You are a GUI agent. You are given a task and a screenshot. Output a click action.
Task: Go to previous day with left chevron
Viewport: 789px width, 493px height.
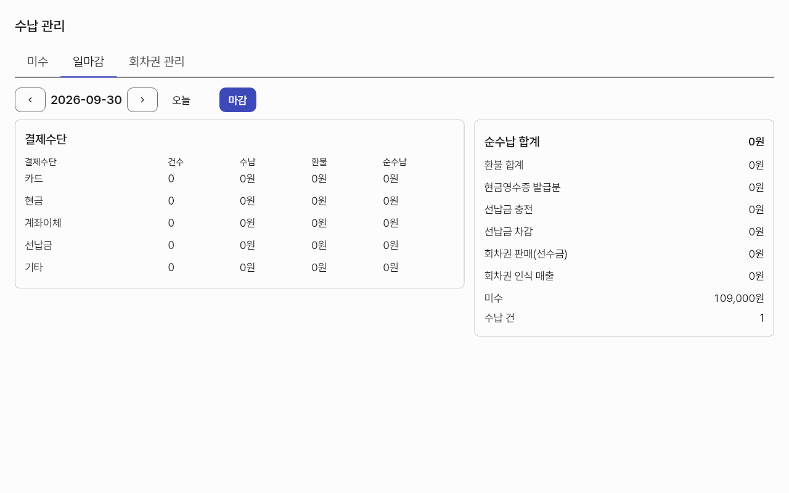tap(30, 100)
